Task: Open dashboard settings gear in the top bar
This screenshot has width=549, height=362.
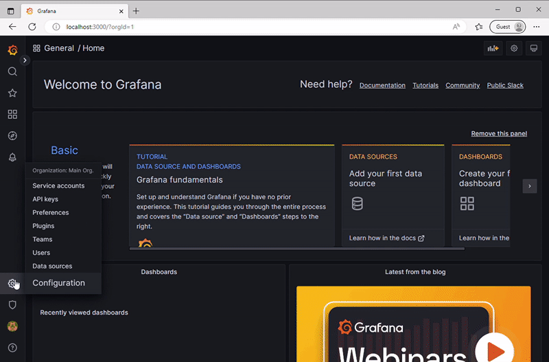Action: (x=514, y=48)
